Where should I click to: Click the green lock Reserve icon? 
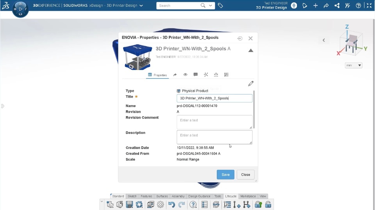click(x=258, y=205)
